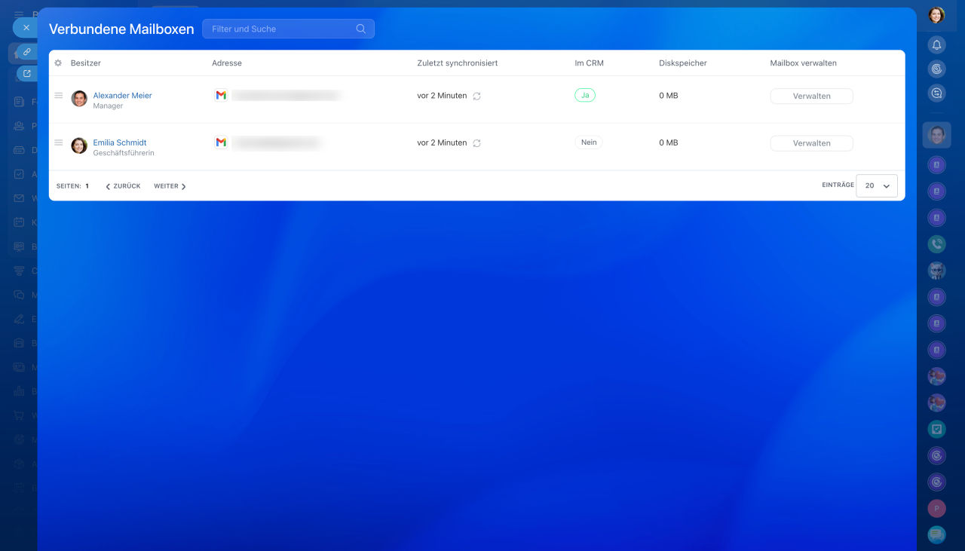Screen dimensions: 965x551
Task: Open slider in new window icon
Action: coord(27,74)
